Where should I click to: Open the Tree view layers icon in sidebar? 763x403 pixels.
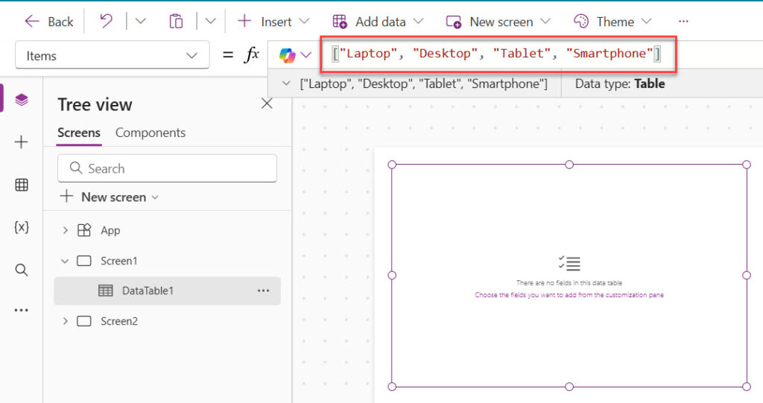21,99
